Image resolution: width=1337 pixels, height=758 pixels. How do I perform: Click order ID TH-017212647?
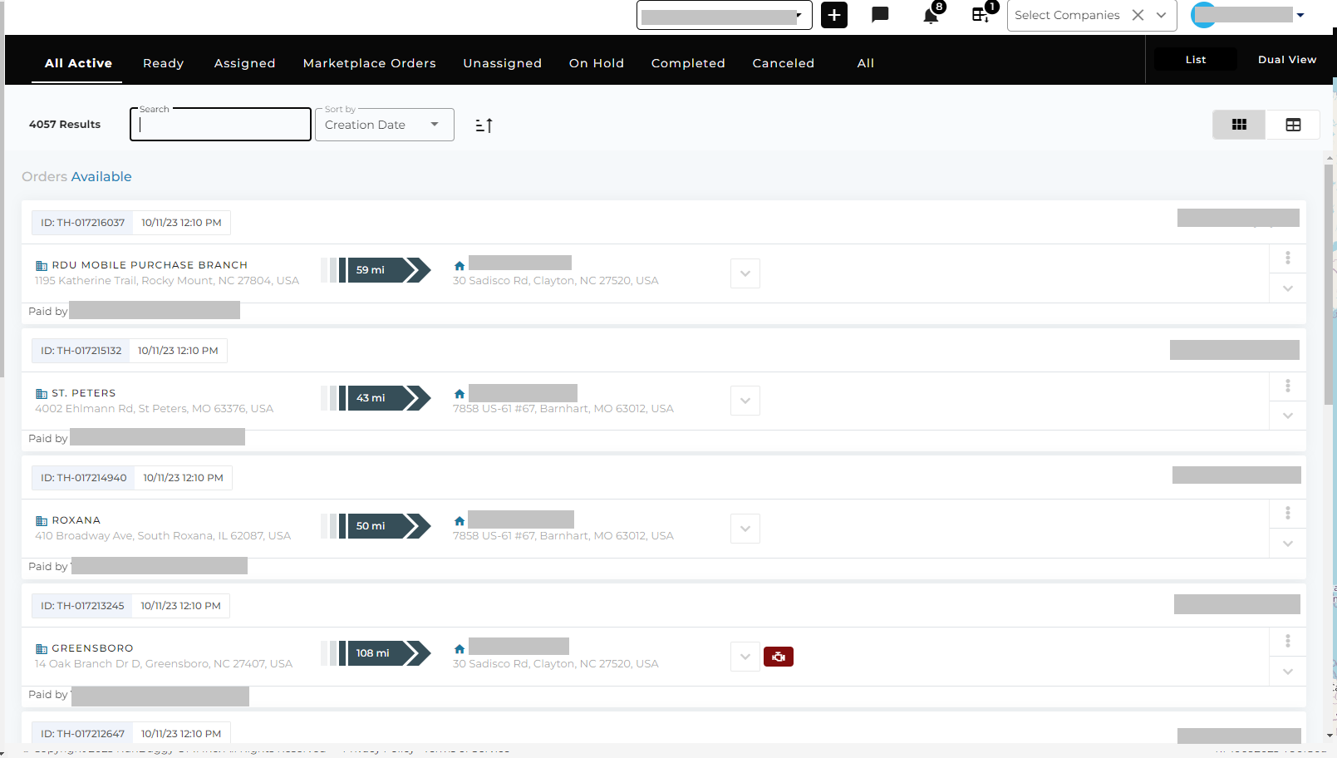(x=83, y=734)
